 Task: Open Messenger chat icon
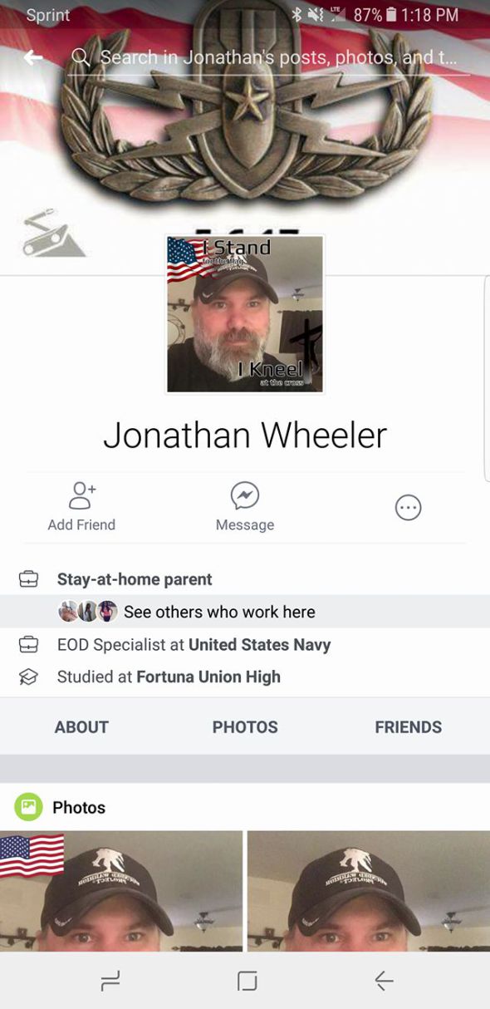tap(245, 496)
